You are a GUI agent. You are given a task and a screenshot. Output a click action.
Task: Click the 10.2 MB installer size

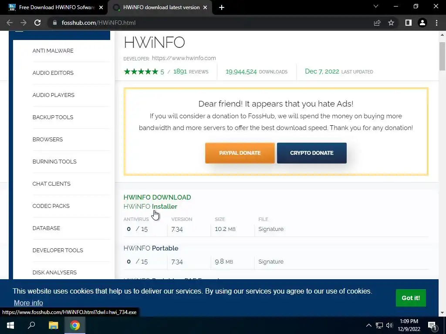click(225, 229)
